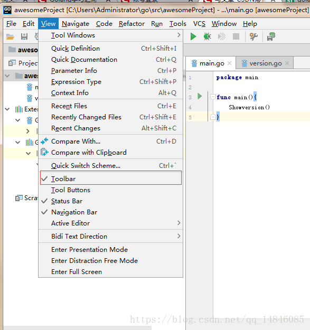Close the main.go tab

pos(230,63)
